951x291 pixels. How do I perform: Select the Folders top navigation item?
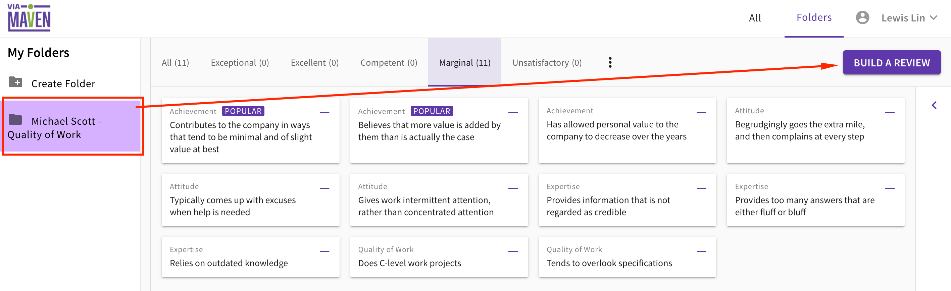[814, 18]
